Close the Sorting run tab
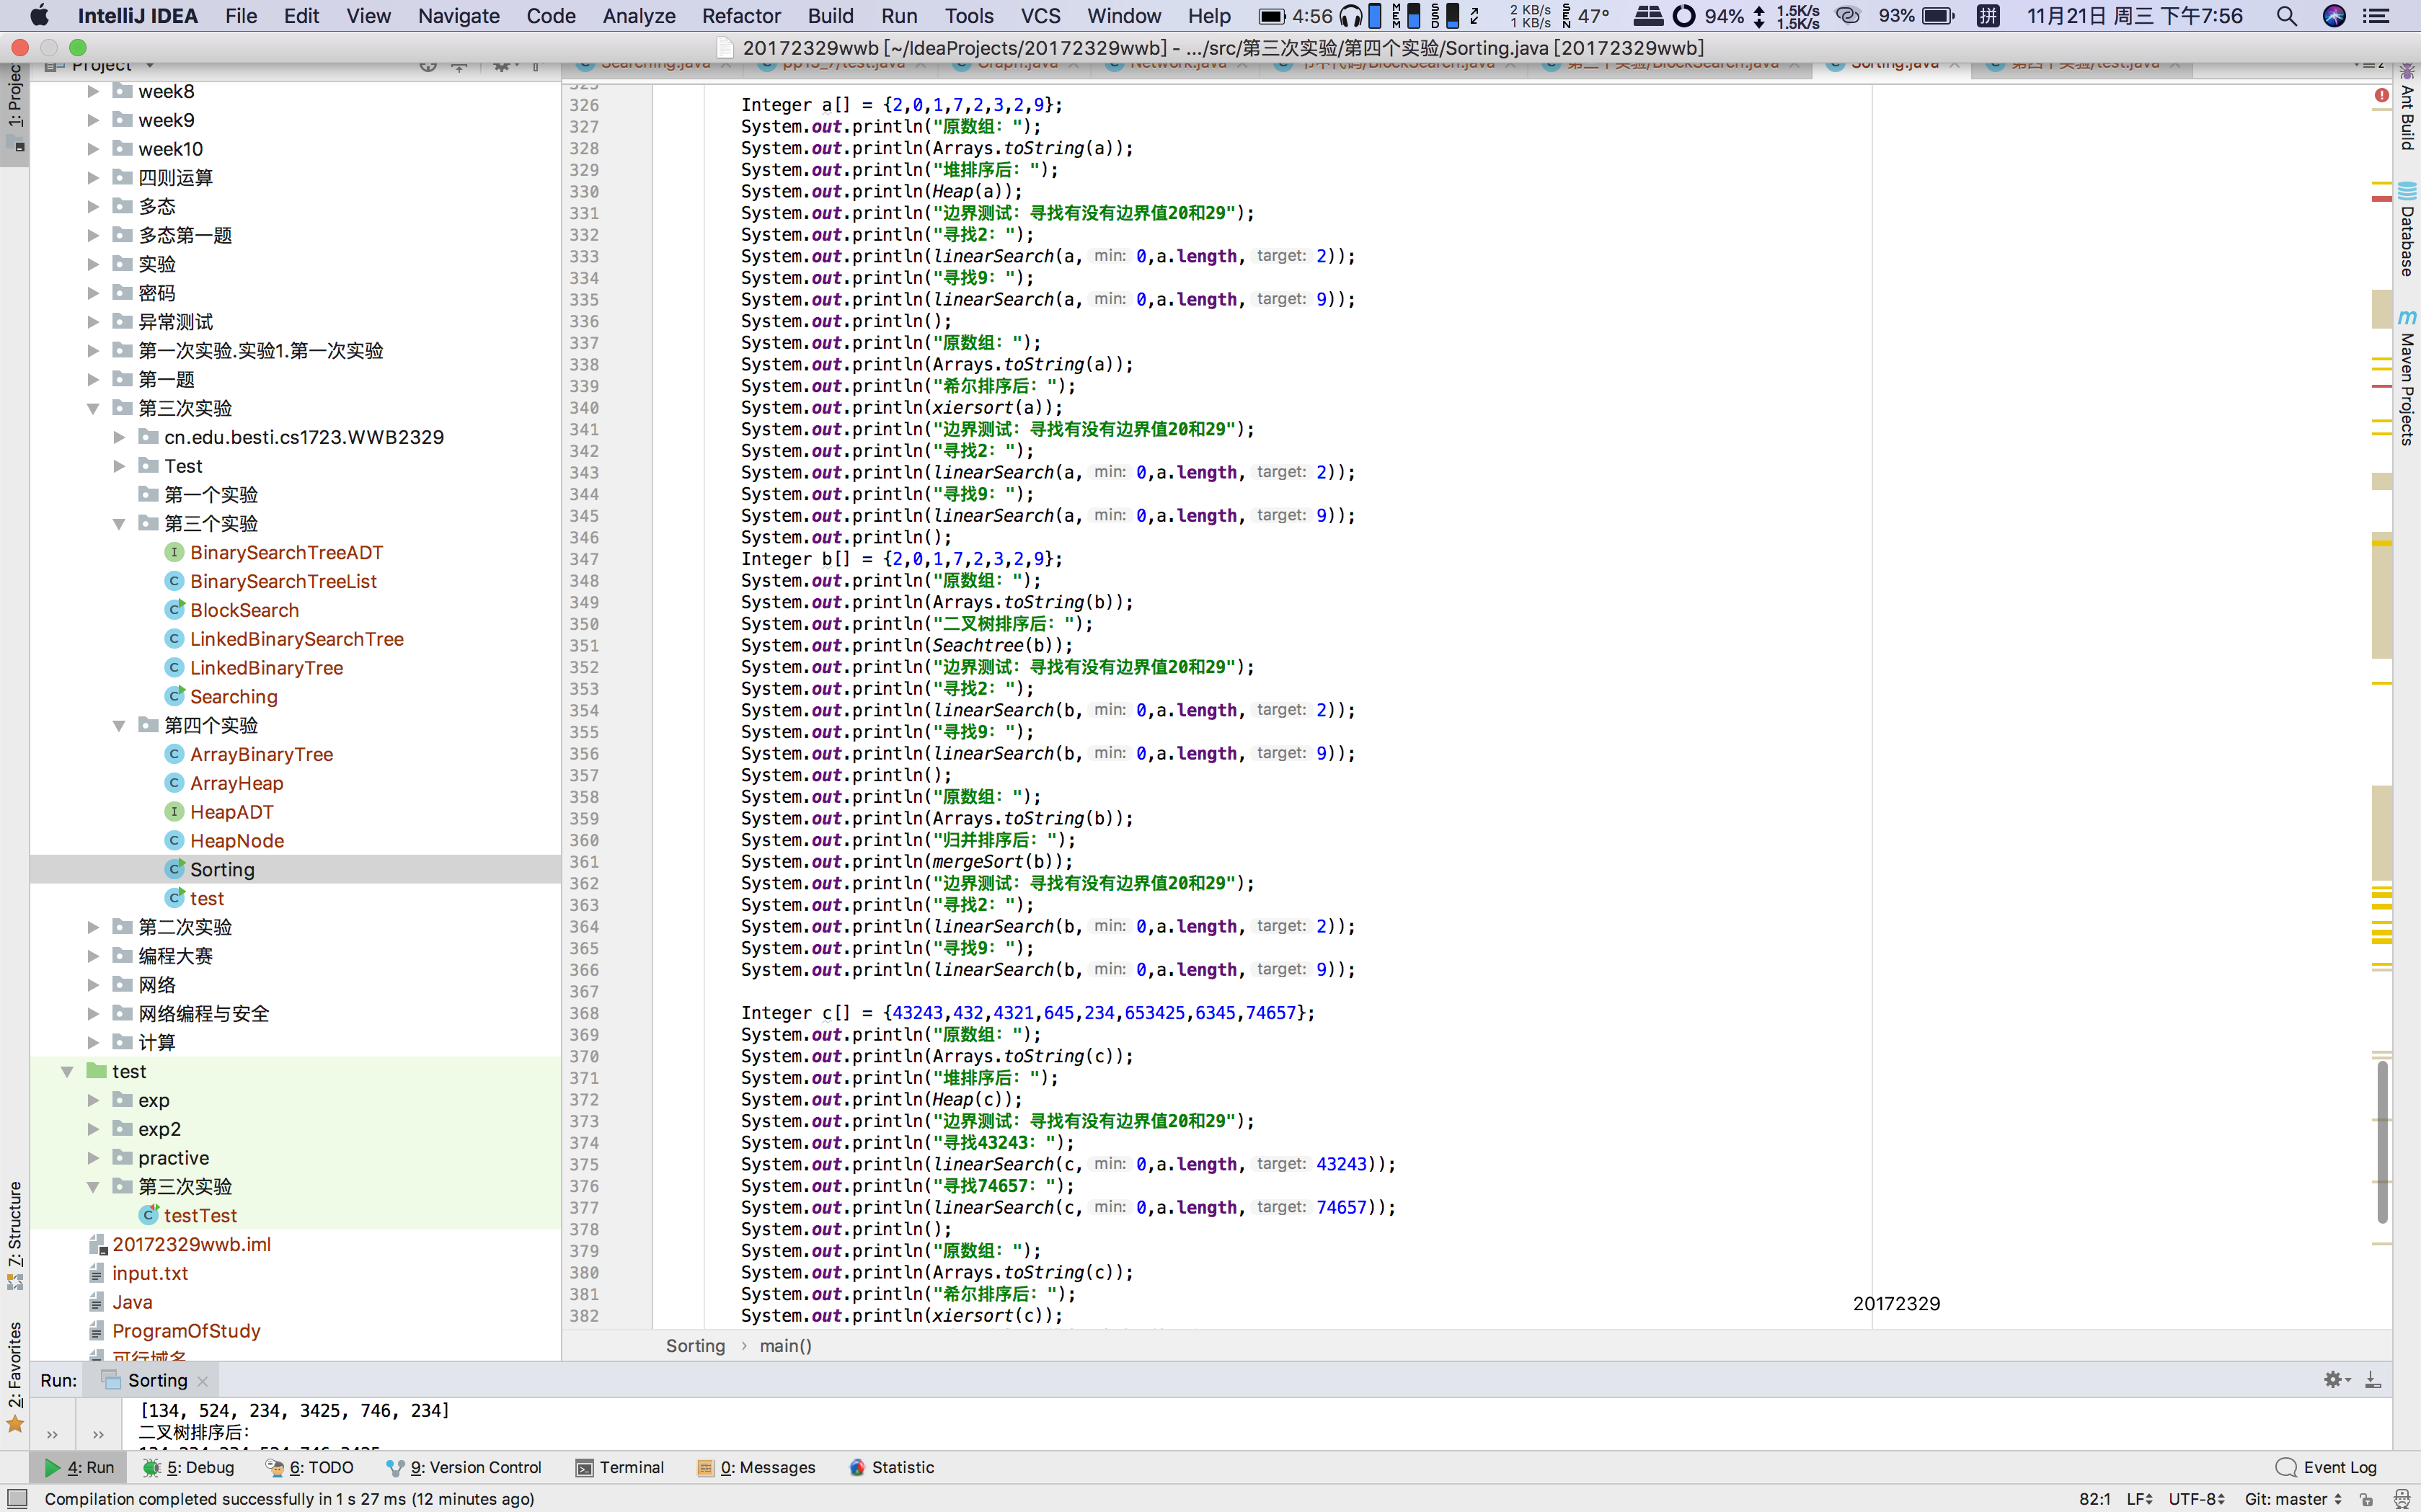This screenshot has height=1512, width=2421. coord(203,1381)
